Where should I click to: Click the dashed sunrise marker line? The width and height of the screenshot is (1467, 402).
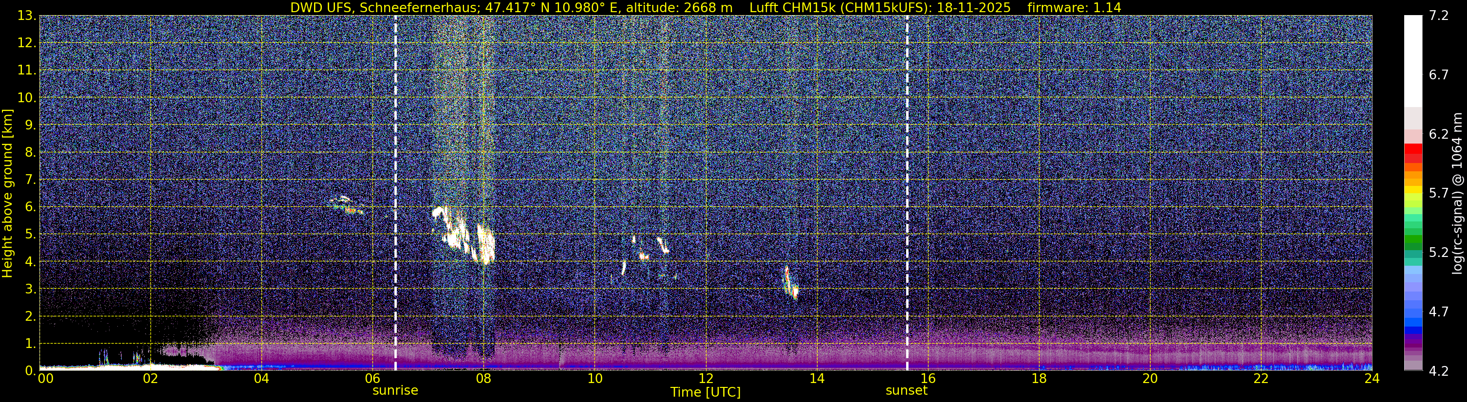[395, 192]
